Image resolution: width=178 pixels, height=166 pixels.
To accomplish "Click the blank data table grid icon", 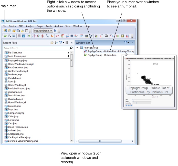I will point(27,31).
